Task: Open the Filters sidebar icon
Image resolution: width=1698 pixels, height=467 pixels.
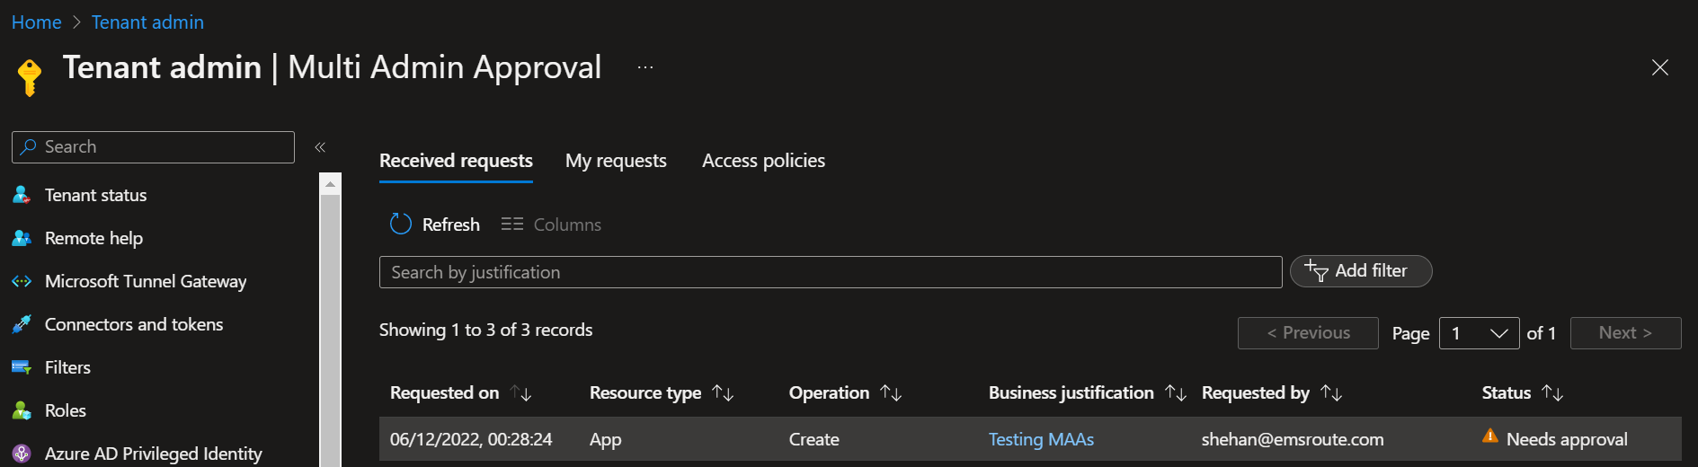Action: click(x=22, y=367)
